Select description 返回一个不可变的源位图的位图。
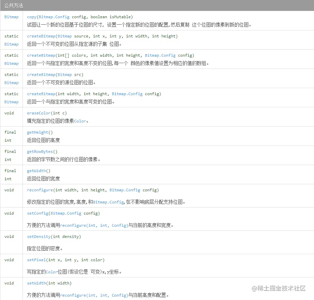314x300 pixels. pos(61,82)
